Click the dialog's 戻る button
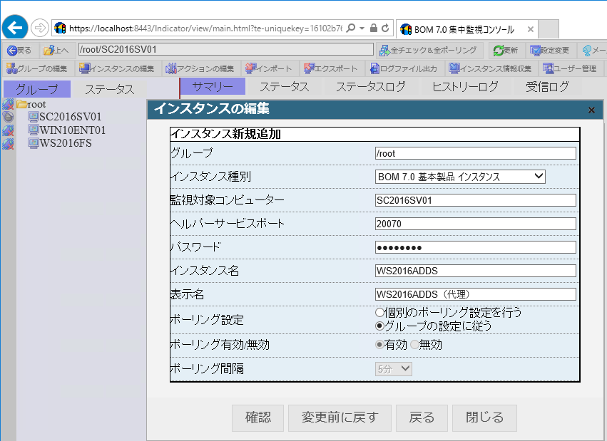Screen dimensions: 607x441 (422, 417)
